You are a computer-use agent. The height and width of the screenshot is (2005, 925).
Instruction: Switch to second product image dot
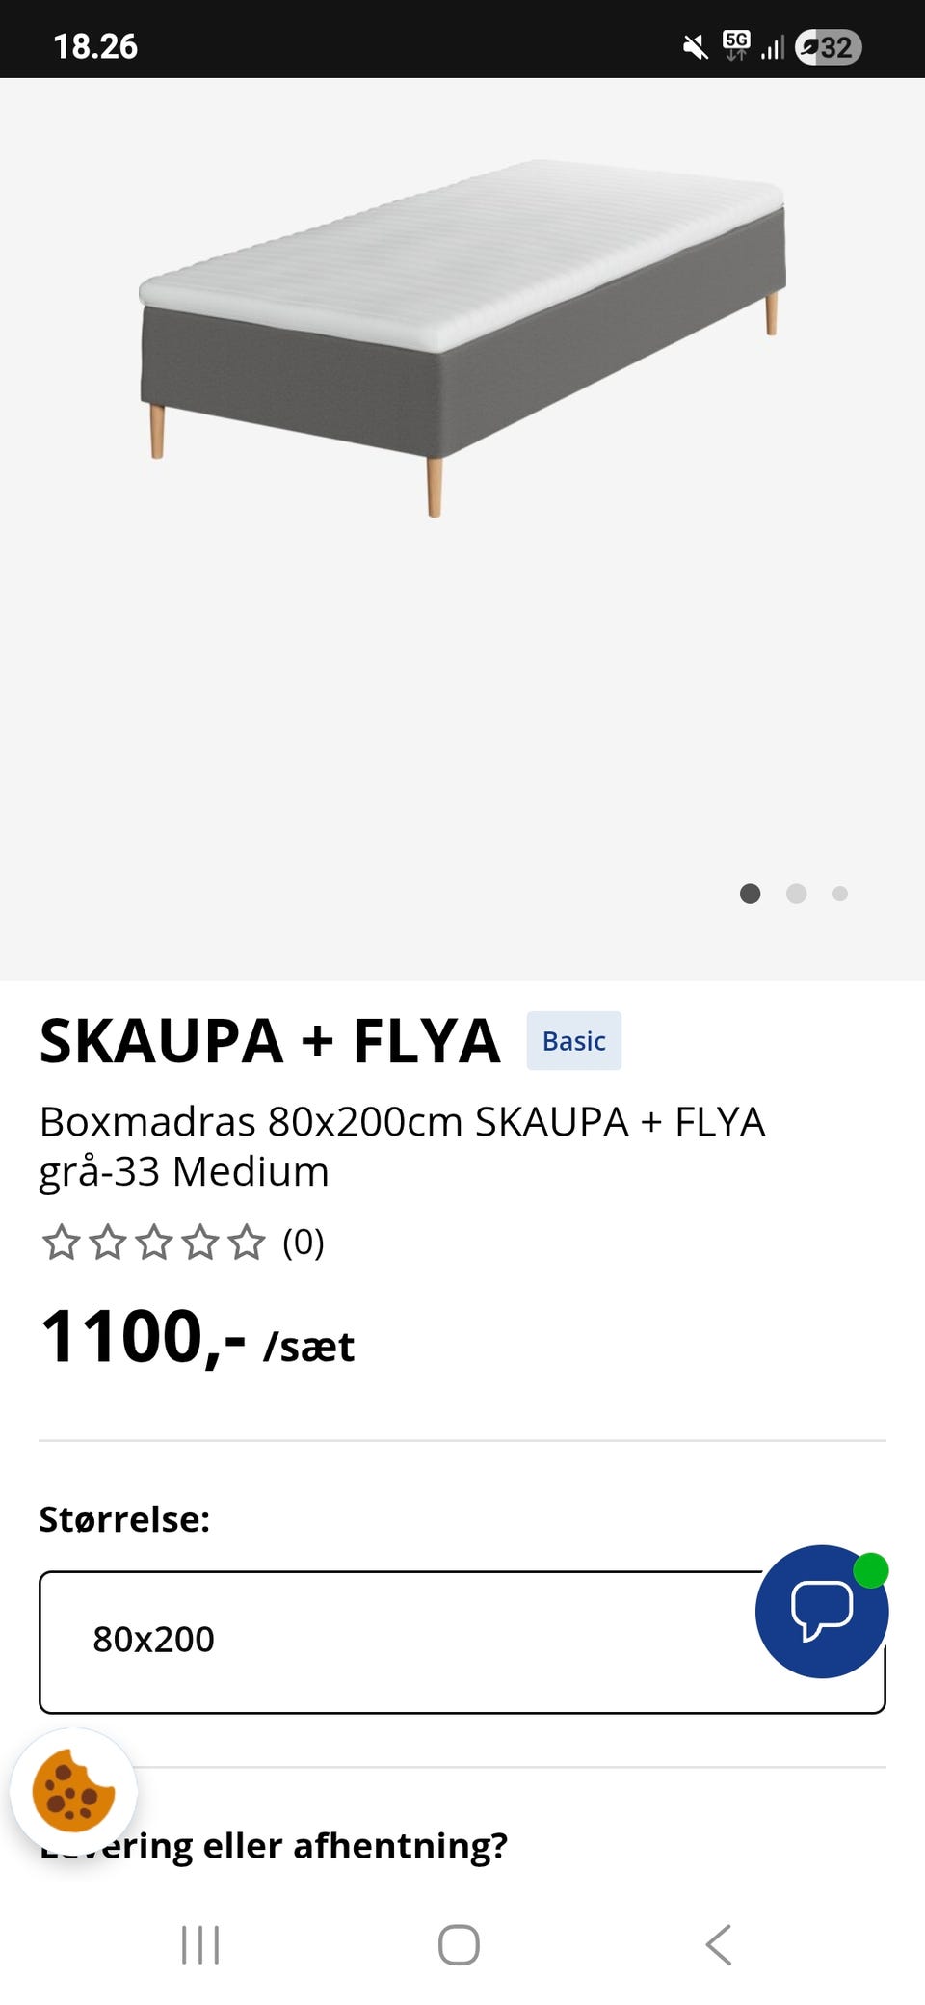click(x=796, y=894)
